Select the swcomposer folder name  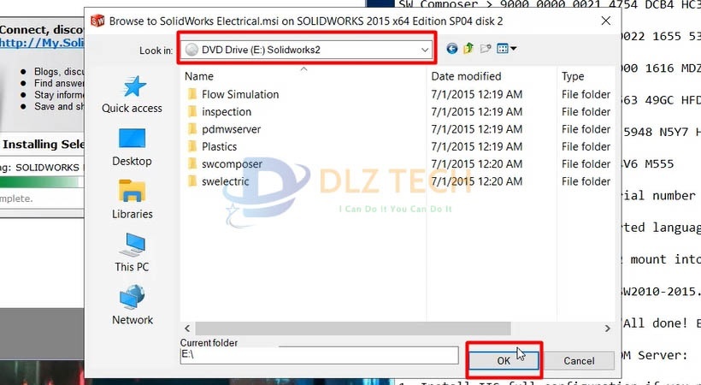click(x=232, y=164)
